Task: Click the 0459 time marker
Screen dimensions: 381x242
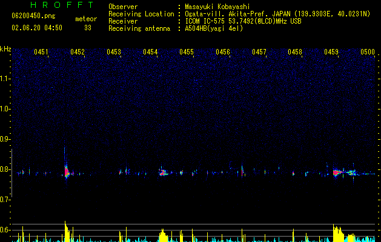Action: (331, 52)
